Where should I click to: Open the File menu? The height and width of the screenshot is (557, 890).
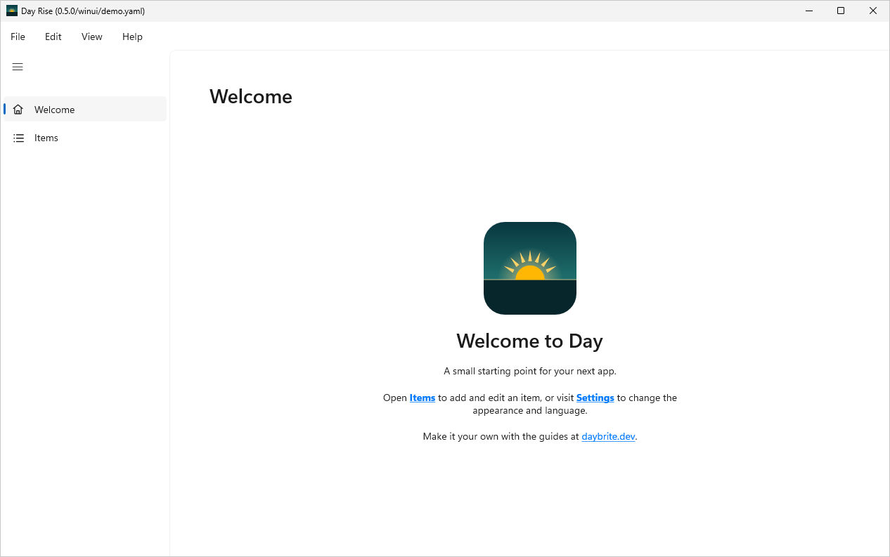pos(18,37)
